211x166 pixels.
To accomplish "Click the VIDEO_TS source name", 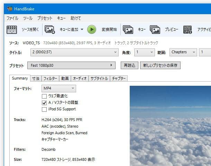I will (x=31, y=43).
